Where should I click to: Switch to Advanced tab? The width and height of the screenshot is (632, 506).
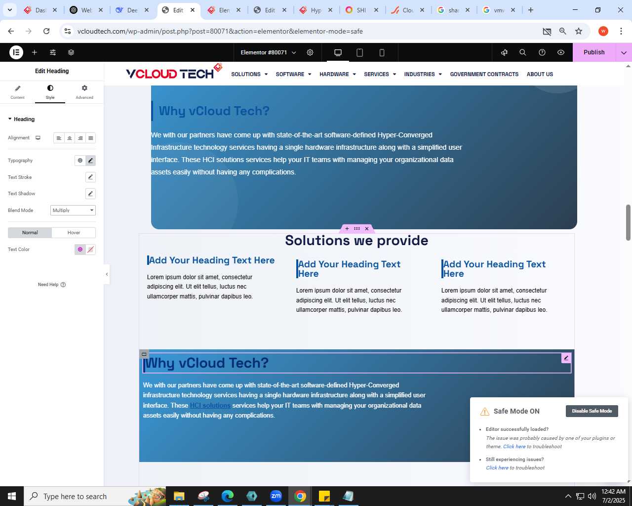pyautogui.click(x=84, y=92)
